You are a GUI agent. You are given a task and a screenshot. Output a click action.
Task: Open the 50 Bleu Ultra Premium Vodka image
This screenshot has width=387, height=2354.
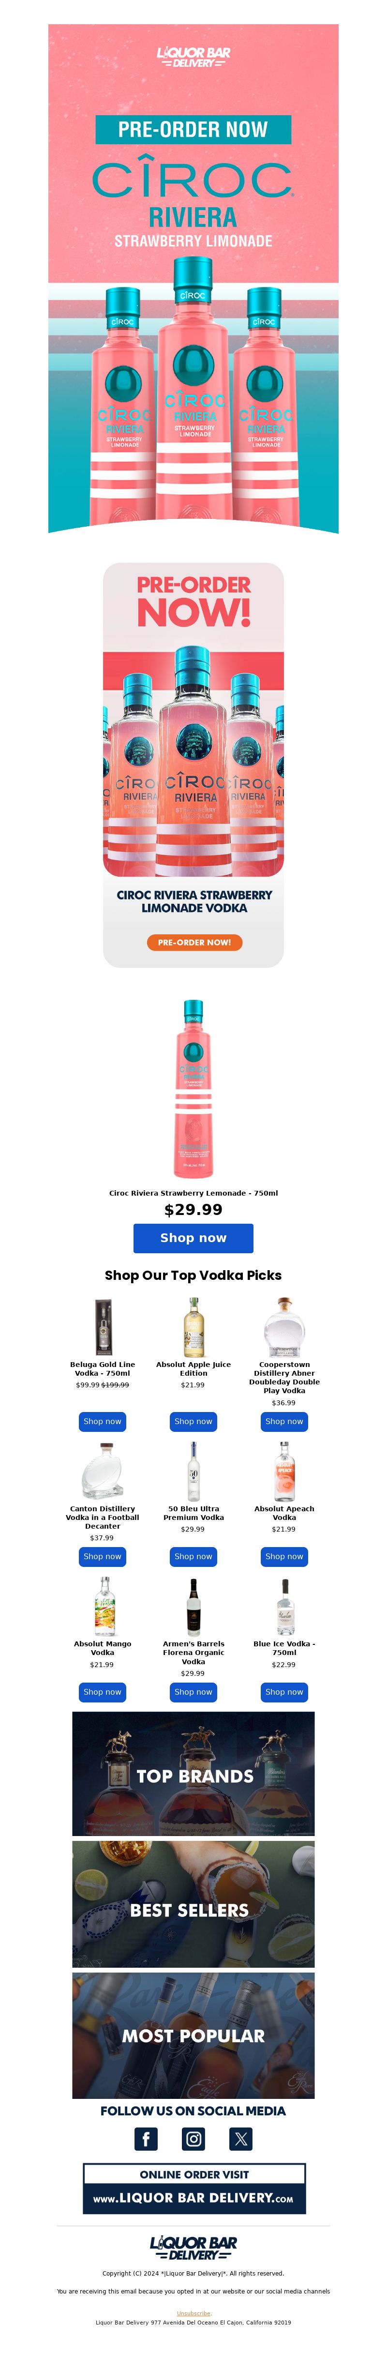pyautogui.click(x=193, y=1471)
